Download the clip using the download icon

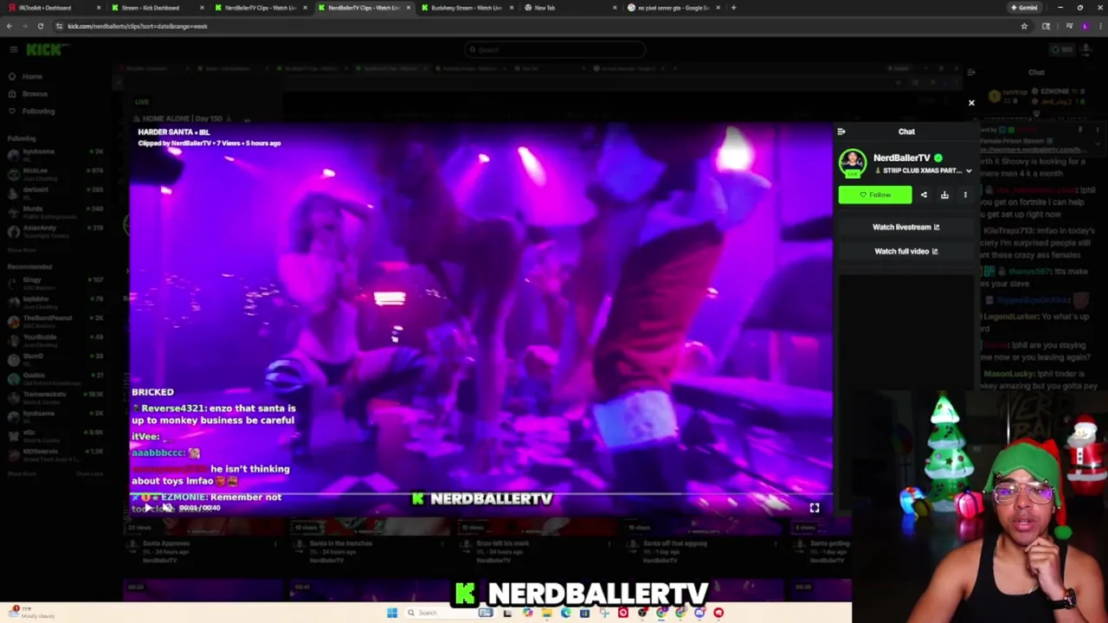point(944,195)
